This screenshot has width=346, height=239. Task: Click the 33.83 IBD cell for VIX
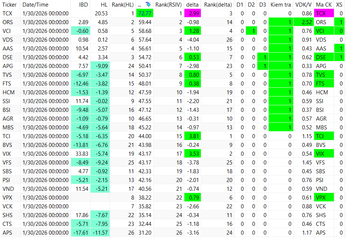click(81, 154)
